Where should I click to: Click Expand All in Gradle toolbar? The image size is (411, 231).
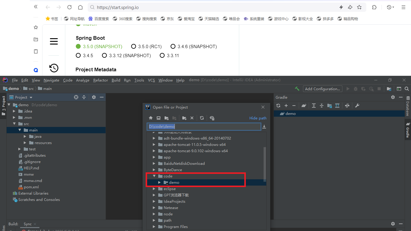[314, 106]
